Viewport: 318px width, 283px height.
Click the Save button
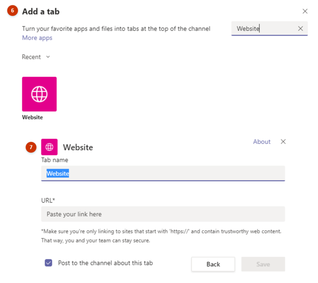tap(263, 264)
